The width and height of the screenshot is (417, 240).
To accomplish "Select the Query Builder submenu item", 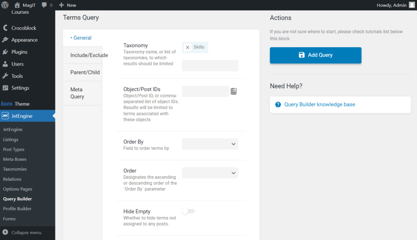I will (17, 199).
